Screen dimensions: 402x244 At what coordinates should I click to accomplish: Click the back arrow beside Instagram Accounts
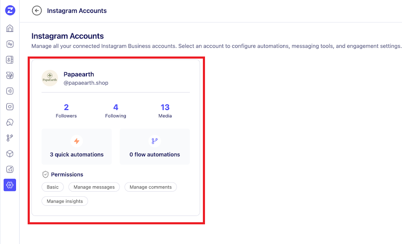coord(37,10)
